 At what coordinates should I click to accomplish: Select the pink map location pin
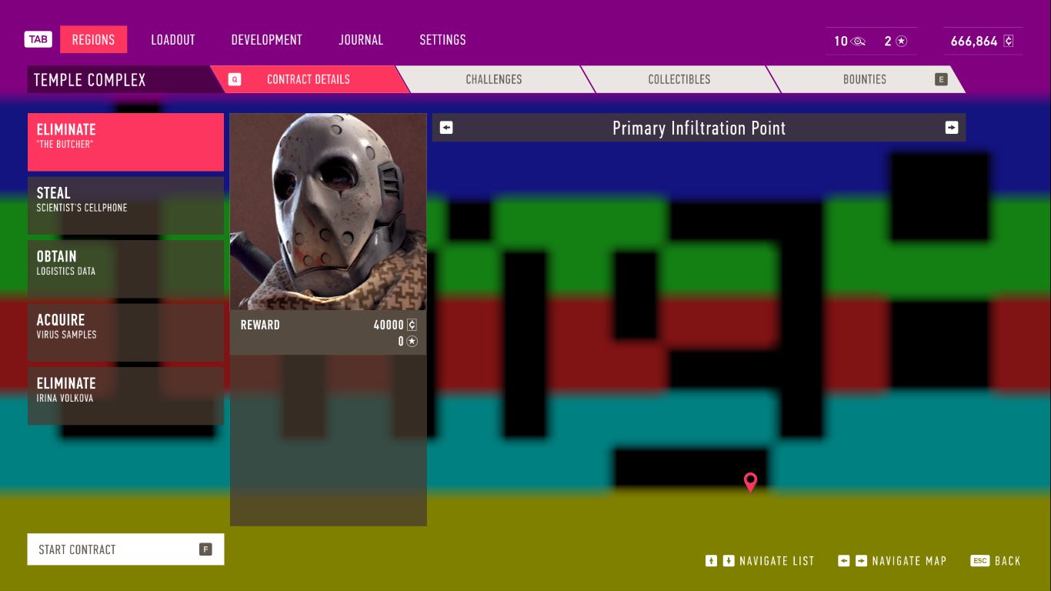[750, 482]
